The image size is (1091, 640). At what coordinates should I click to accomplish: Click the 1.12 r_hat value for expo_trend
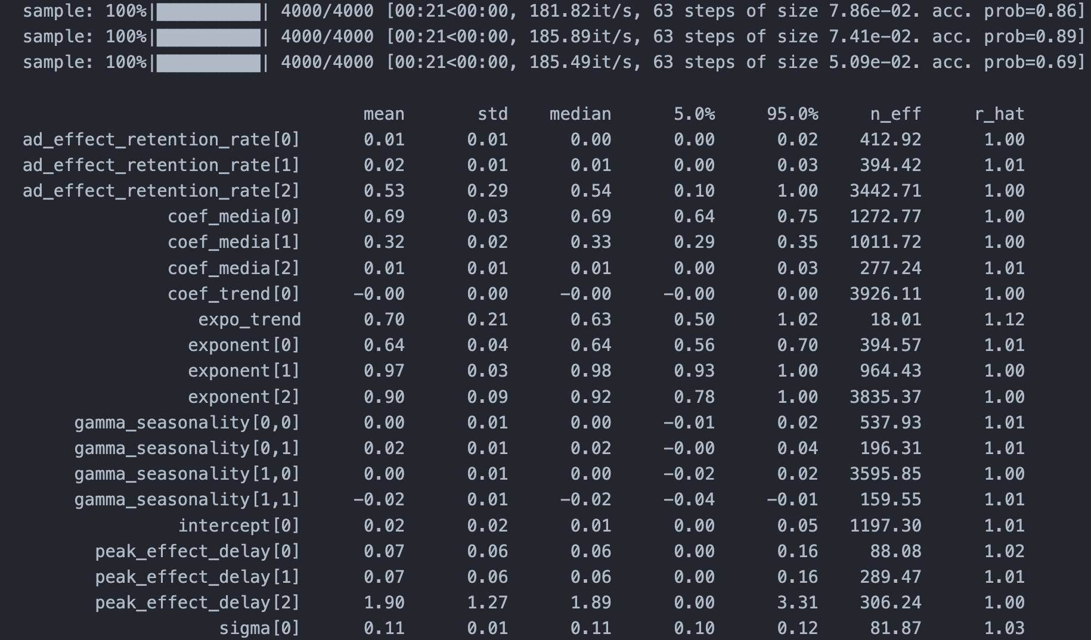(x=1004, y=320)
